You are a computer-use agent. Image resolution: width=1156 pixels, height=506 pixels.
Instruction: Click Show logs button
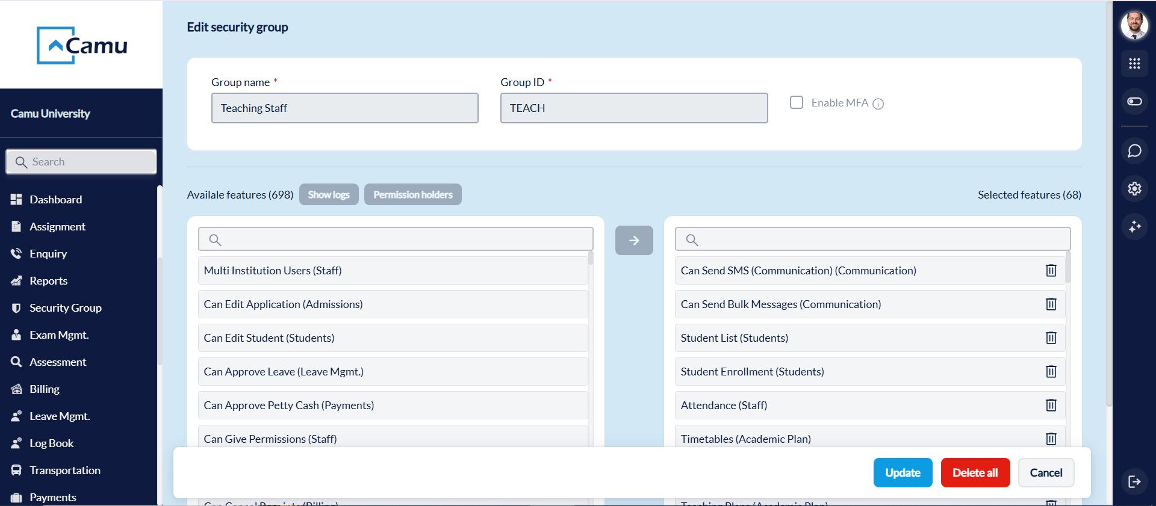pyautogui.click(x=329, y=195)
